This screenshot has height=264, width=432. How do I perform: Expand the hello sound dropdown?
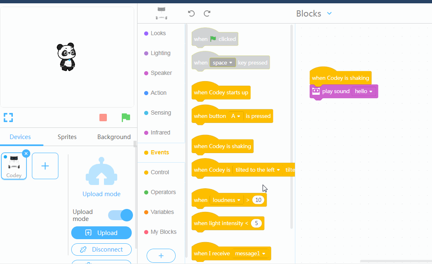364,91
